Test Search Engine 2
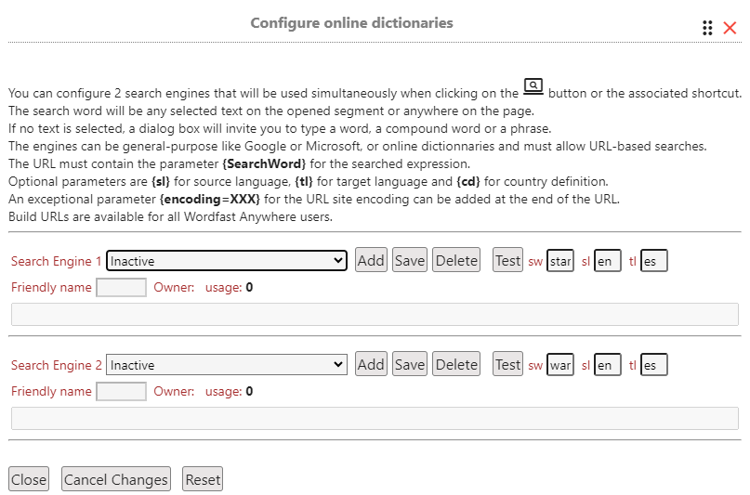This screenshot has width=750, height=495. tap(508, 365)
